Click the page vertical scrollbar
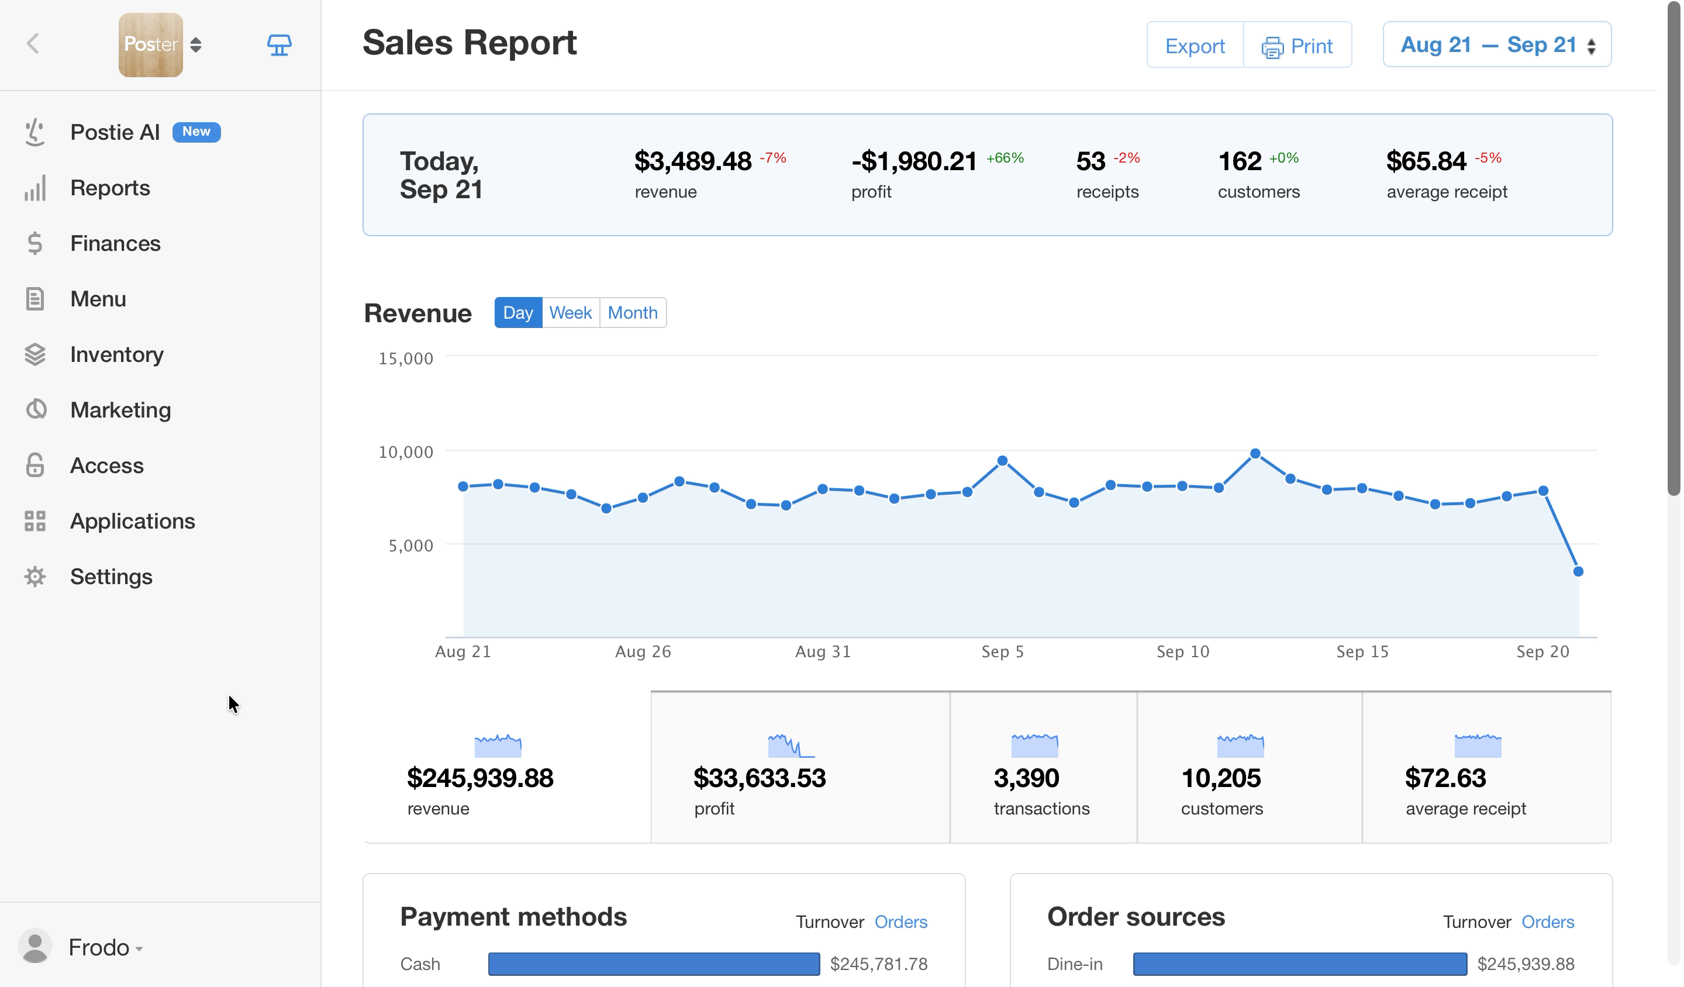 coord(1673,247)
